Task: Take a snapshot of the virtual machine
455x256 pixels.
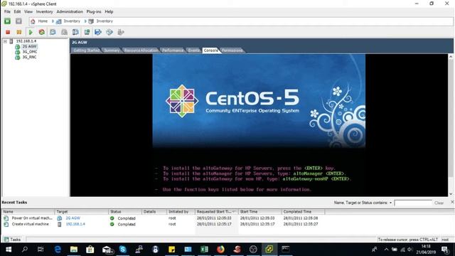Action: (x=53, y=32)
